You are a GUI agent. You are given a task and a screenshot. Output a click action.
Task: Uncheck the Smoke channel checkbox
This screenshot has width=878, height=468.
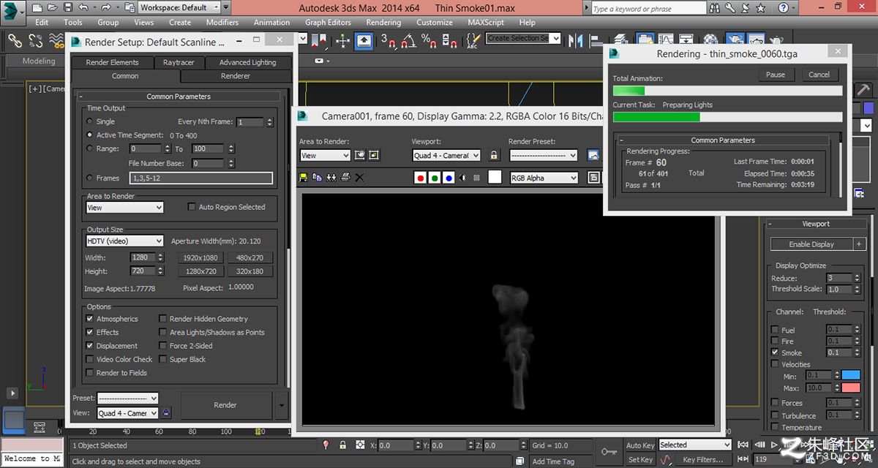775,352
